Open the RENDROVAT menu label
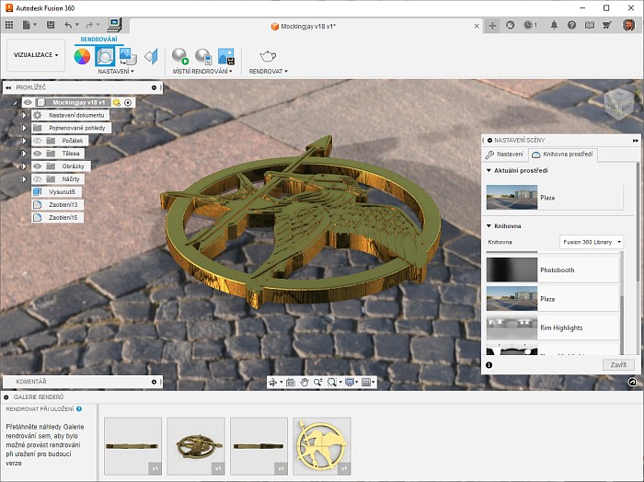Screen dimensions: 644x482 (x=268, y=71)
